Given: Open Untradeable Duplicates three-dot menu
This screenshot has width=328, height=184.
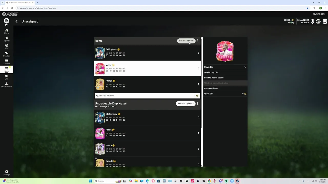Looking at the screenshot, I should pyautogui.click(x=198, y=103).
